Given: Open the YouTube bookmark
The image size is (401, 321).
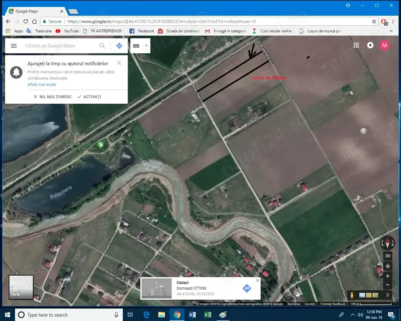Looking at the screenshot, I should coord(67,31).
